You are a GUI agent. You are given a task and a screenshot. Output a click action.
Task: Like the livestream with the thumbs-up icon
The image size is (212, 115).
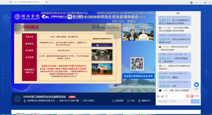tap(196, 85)
